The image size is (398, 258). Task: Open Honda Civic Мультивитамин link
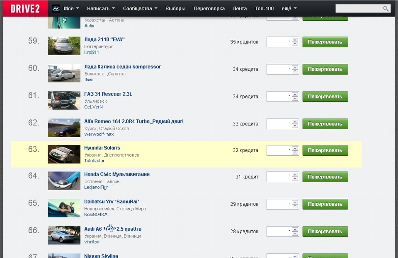(117, 174)
